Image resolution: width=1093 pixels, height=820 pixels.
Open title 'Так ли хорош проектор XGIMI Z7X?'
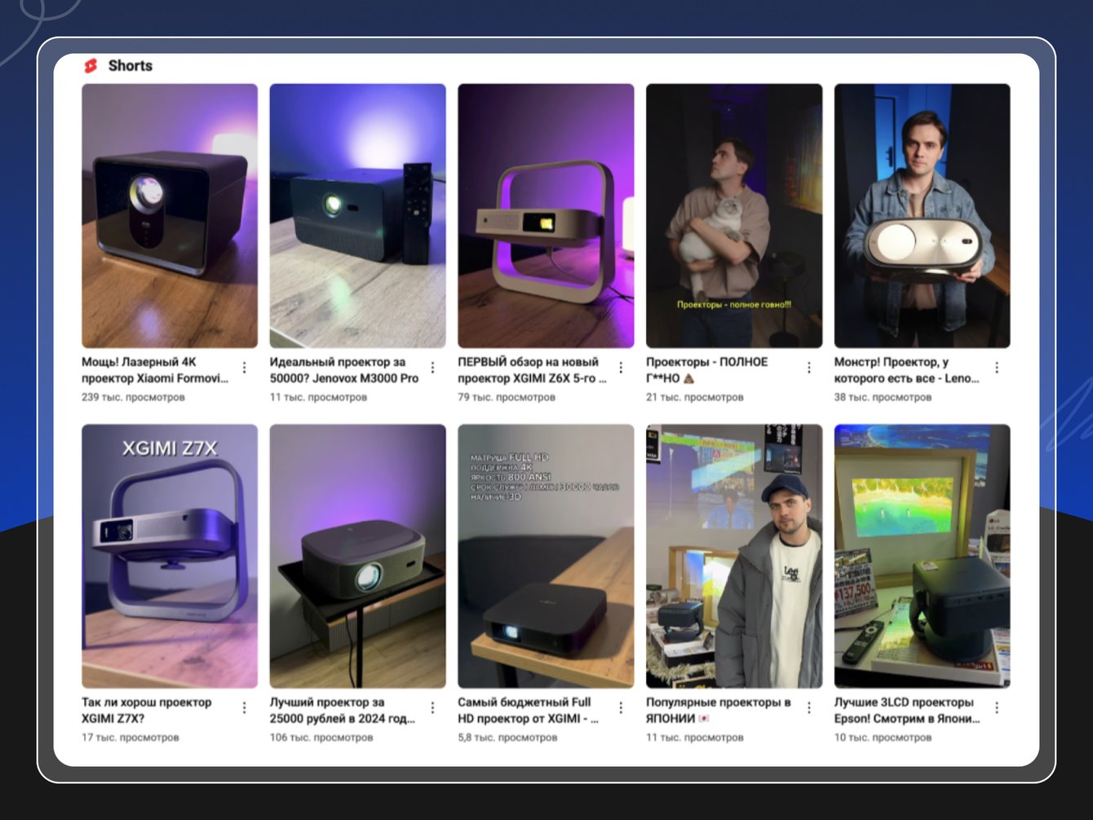[x=147, y=710]
